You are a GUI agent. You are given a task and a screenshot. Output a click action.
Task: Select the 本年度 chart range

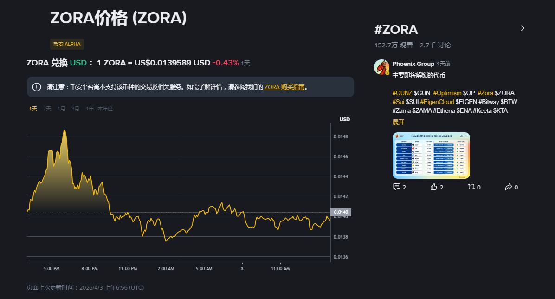(x=105, y=109)
